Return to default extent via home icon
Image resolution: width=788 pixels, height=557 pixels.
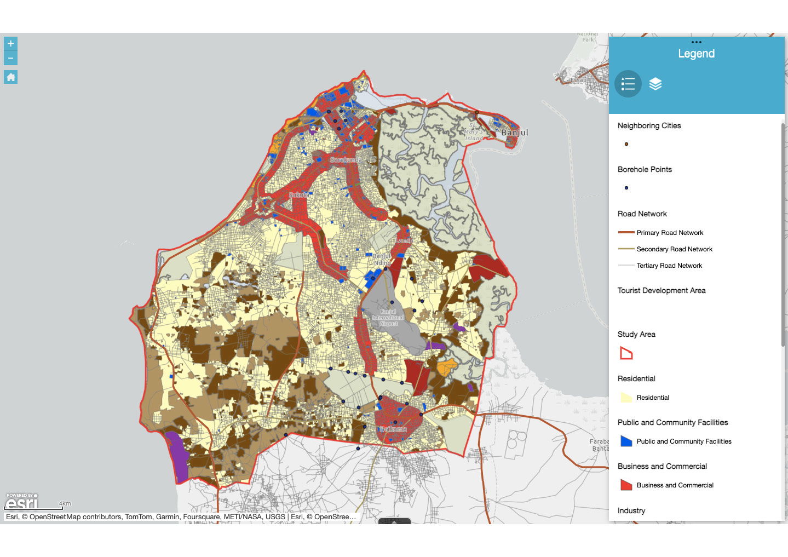(10, 77)
